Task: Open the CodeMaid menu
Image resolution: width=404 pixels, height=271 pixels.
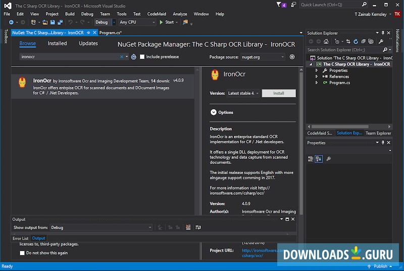Action: (x=157, y=14)
